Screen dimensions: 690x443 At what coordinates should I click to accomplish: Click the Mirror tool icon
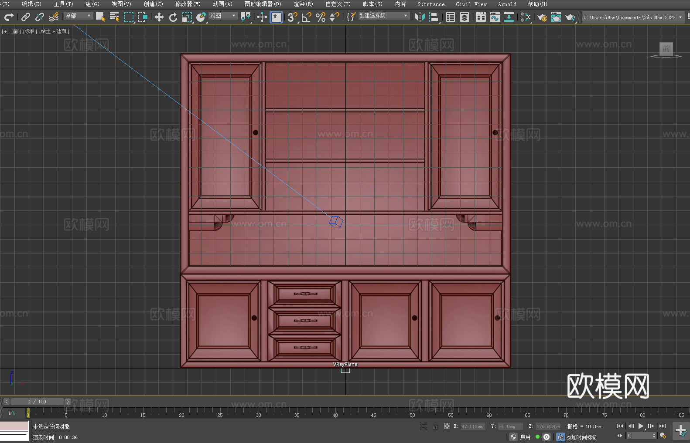click(420, 17)
